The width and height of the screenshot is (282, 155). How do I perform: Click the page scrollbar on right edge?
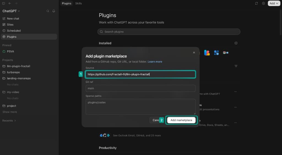pos(281,22)
